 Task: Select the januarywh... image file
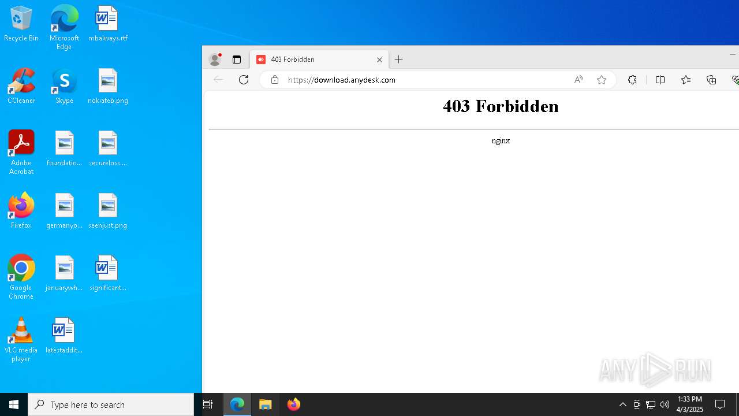pos(64,273)
